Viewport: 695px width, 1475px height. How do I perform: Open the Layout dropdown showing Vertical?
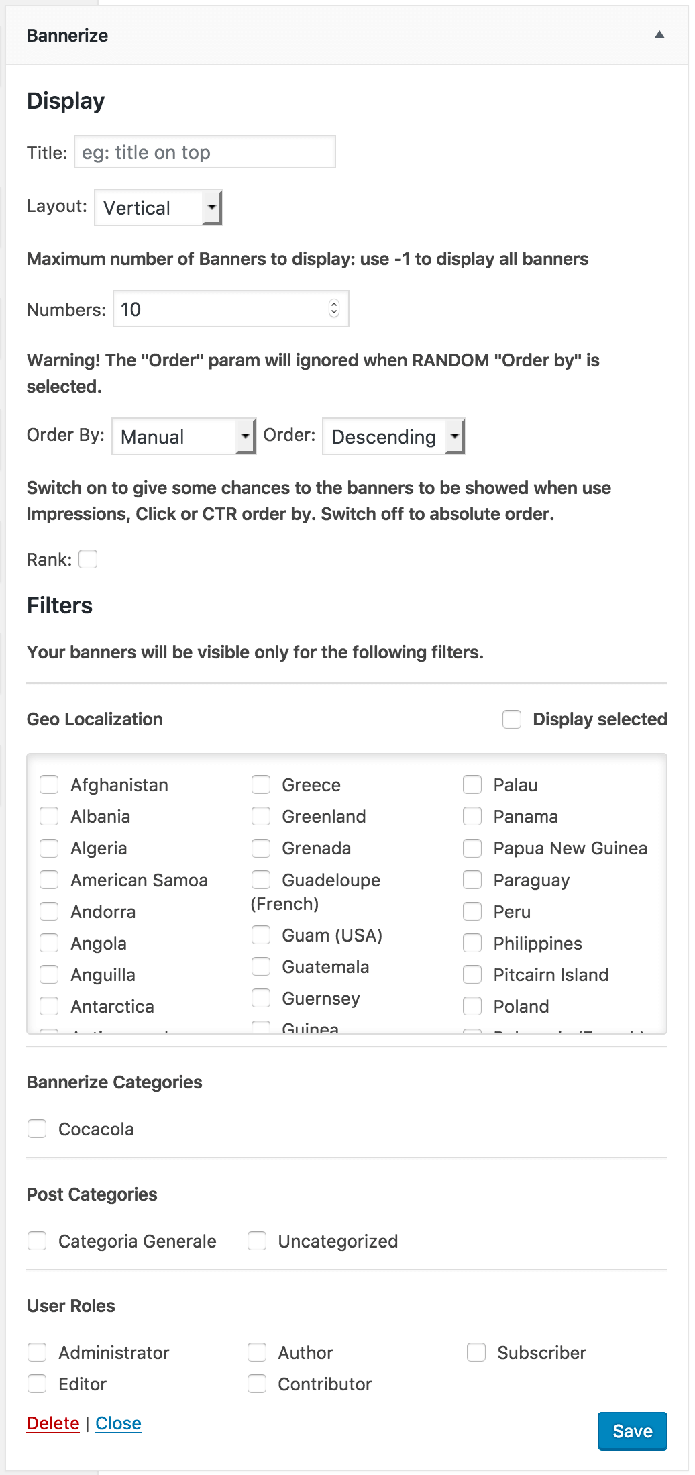[x=158, y=207]
